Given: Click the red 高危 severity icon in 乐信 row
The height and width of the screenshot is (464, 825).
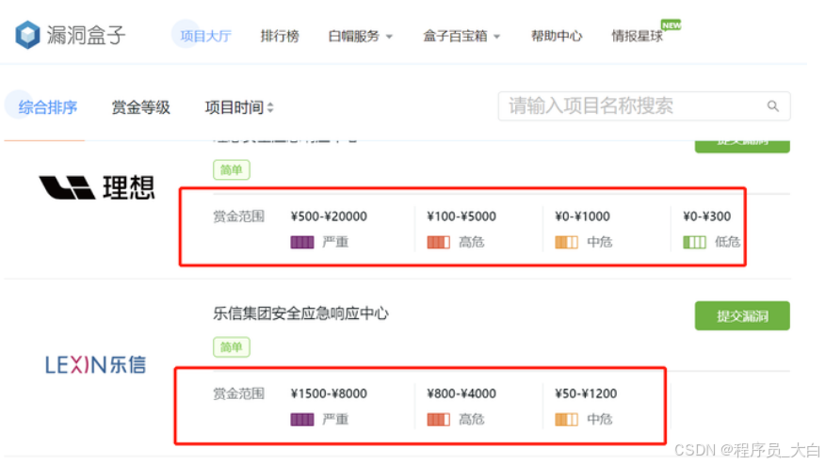Looking at the screenshot, I should [438, 419].
